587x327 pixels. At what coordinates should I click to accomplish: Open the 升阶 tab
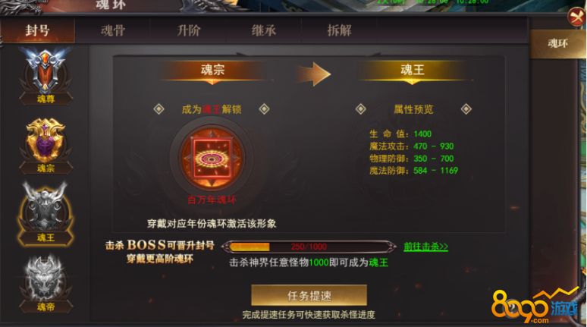188,30
